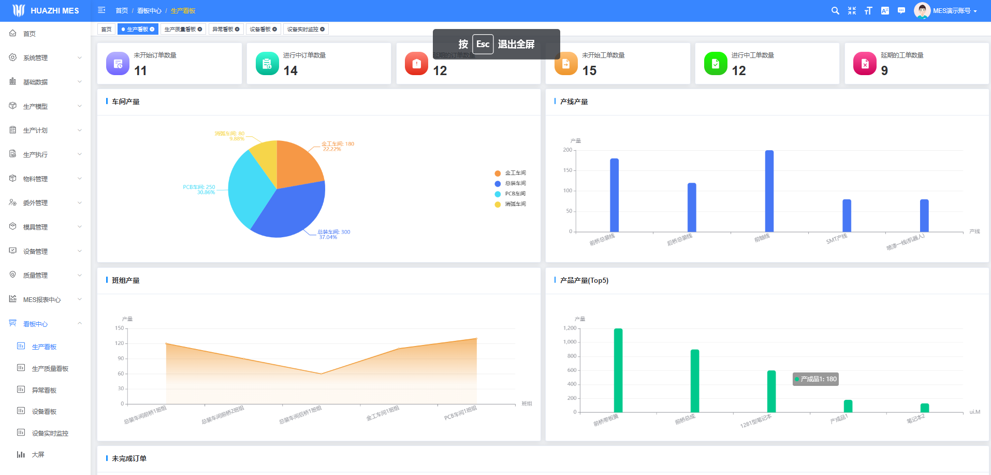The height and width of the screenshot is (475, 991).
Task: Collapse the 看板中心 sidebar menu
Action: point(45,324)
